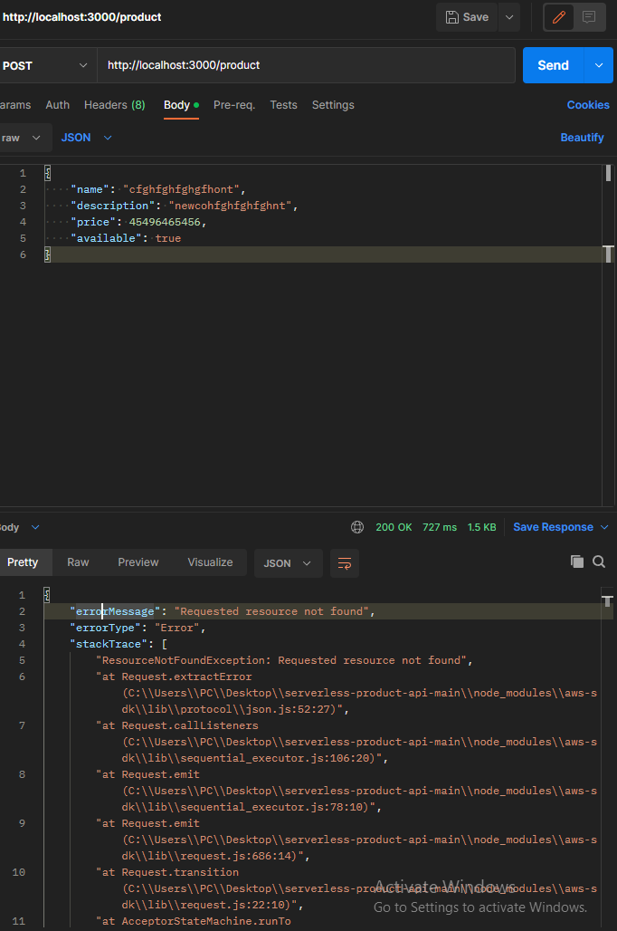Screen dimensions: 617x931
Task: Copy the response using the copy icon
Action: pos(576,561)
